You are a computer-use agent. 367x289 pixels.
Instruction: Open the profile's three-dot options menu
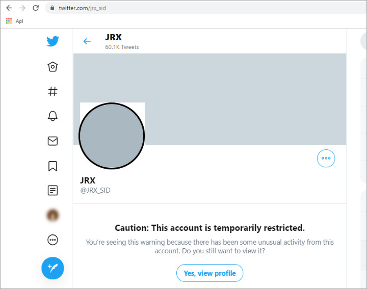click(x=326, y=158)
